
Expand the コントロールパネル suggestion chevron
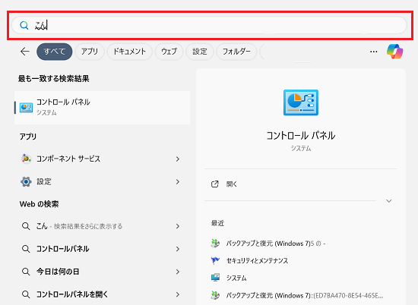(178, 249)
